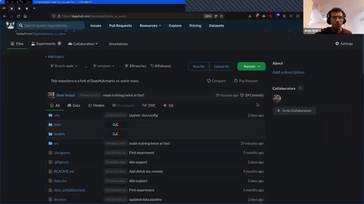Click the data folder icon
The width and height of the screenshot is (364, 204).
[51, 125]
